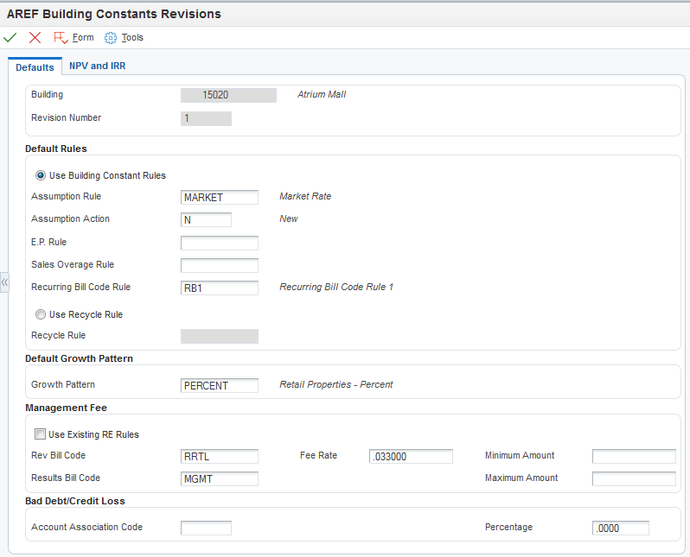This screenshot has width=690, height=557.
Task: Click the disabled Recycle Rule field
Action: pos(219,336)
